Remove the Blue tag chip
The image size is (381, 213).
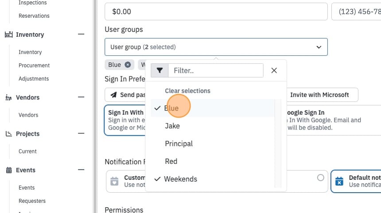pos(128,65)
